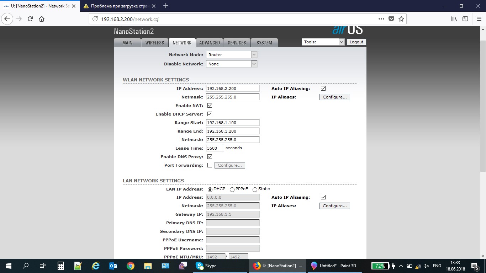Click the battery 72% indicator
Screen dimensions: 486x273
[x=380, y=266]
